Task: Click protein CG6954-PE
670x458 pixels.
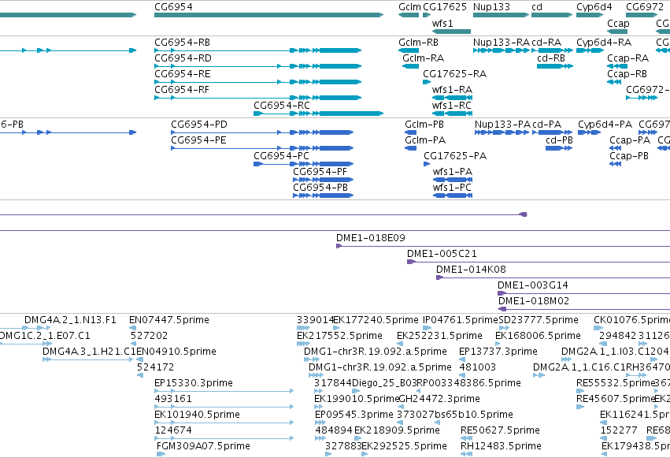Action: (x=262, y=148)
